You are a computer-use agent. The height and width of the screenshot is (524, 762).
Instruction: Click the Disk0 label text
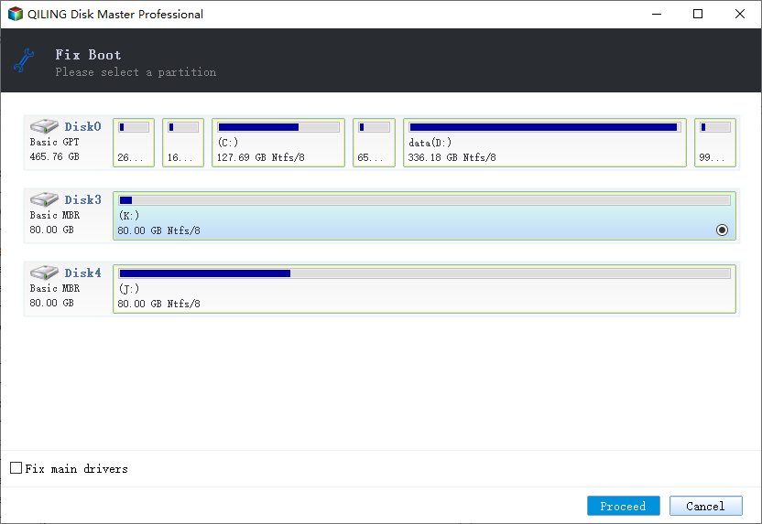[x=82, y=126]
